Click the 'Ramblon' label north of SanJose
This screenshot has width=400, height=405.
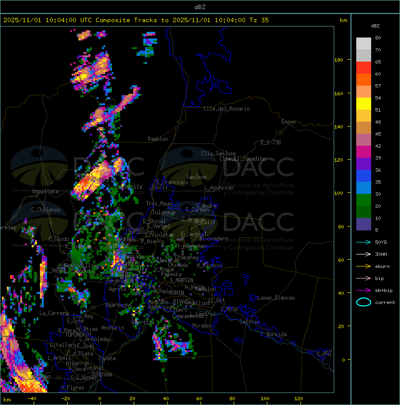click(158, 139)
